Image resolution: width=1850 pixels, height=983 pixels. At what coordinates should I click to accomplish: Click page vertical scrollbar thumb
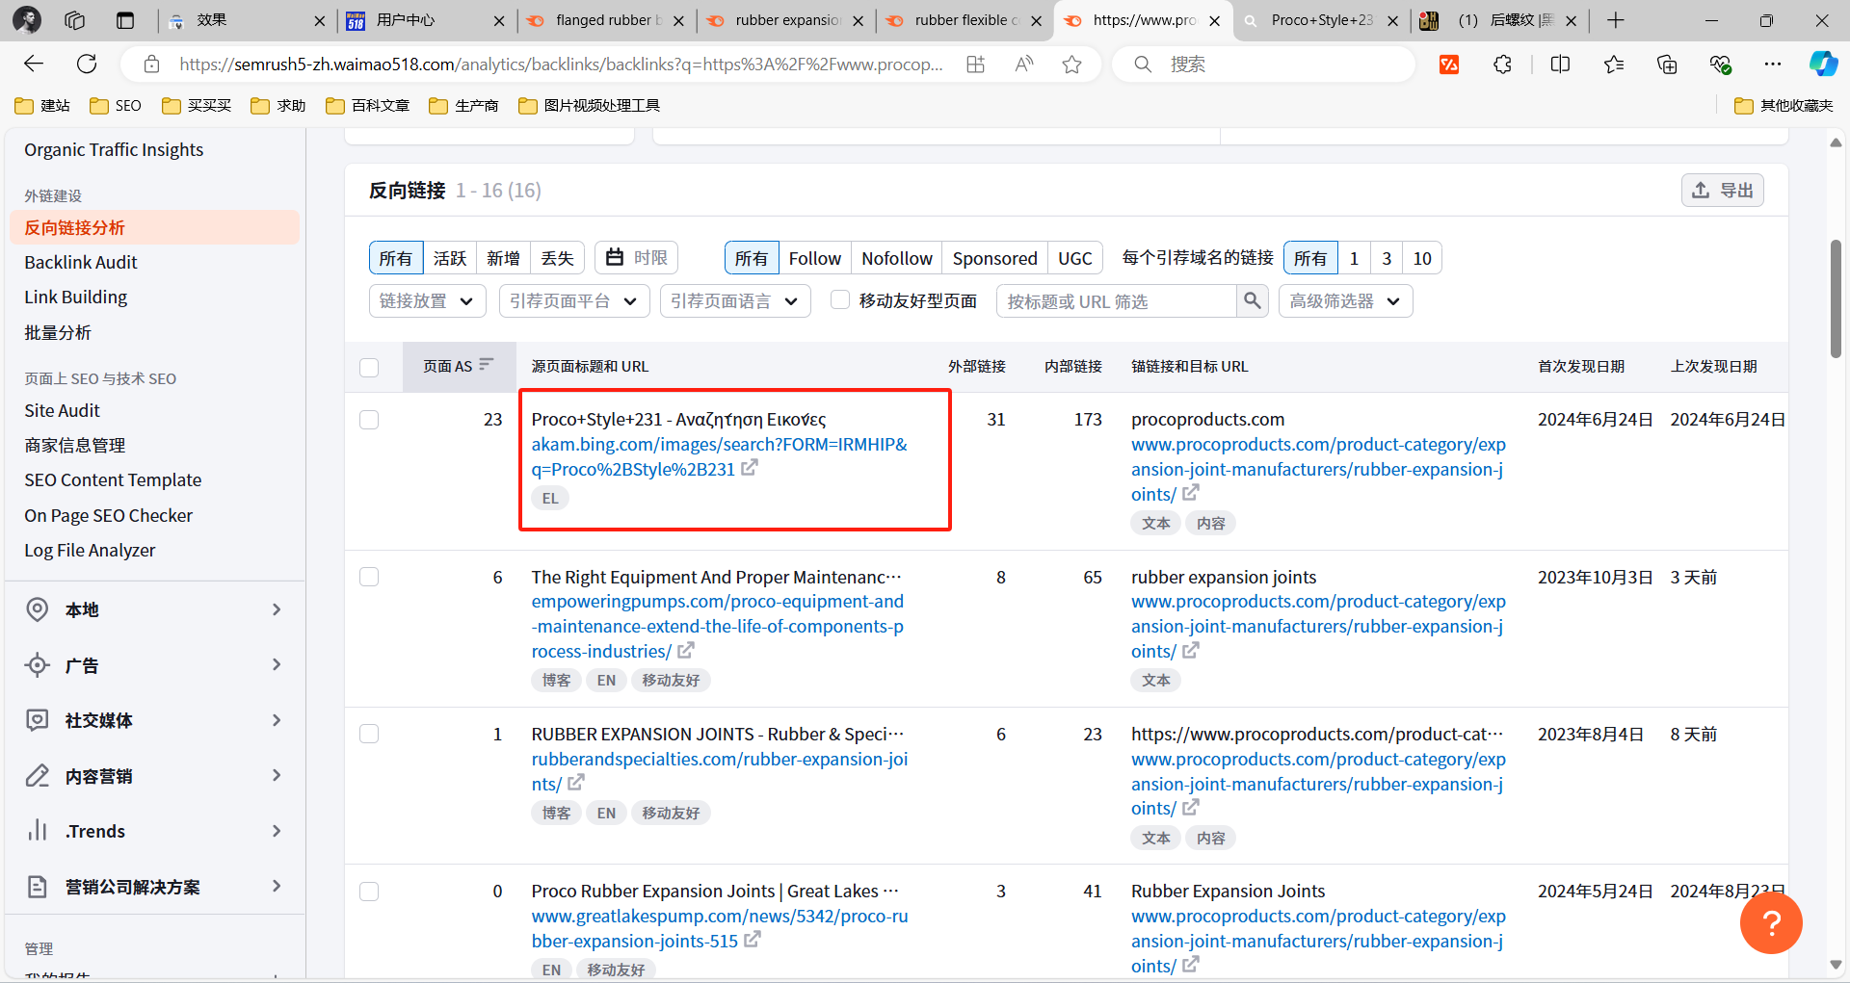(x=1836, y=298)
